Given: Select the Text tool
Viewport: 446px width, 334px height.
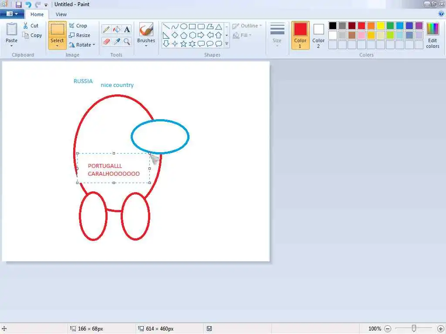Looking at the screenshot, I should 127,29.
